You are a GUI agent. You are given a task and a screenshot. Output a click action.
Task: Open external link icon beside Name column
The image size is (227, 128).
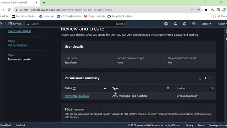point(74,88)
